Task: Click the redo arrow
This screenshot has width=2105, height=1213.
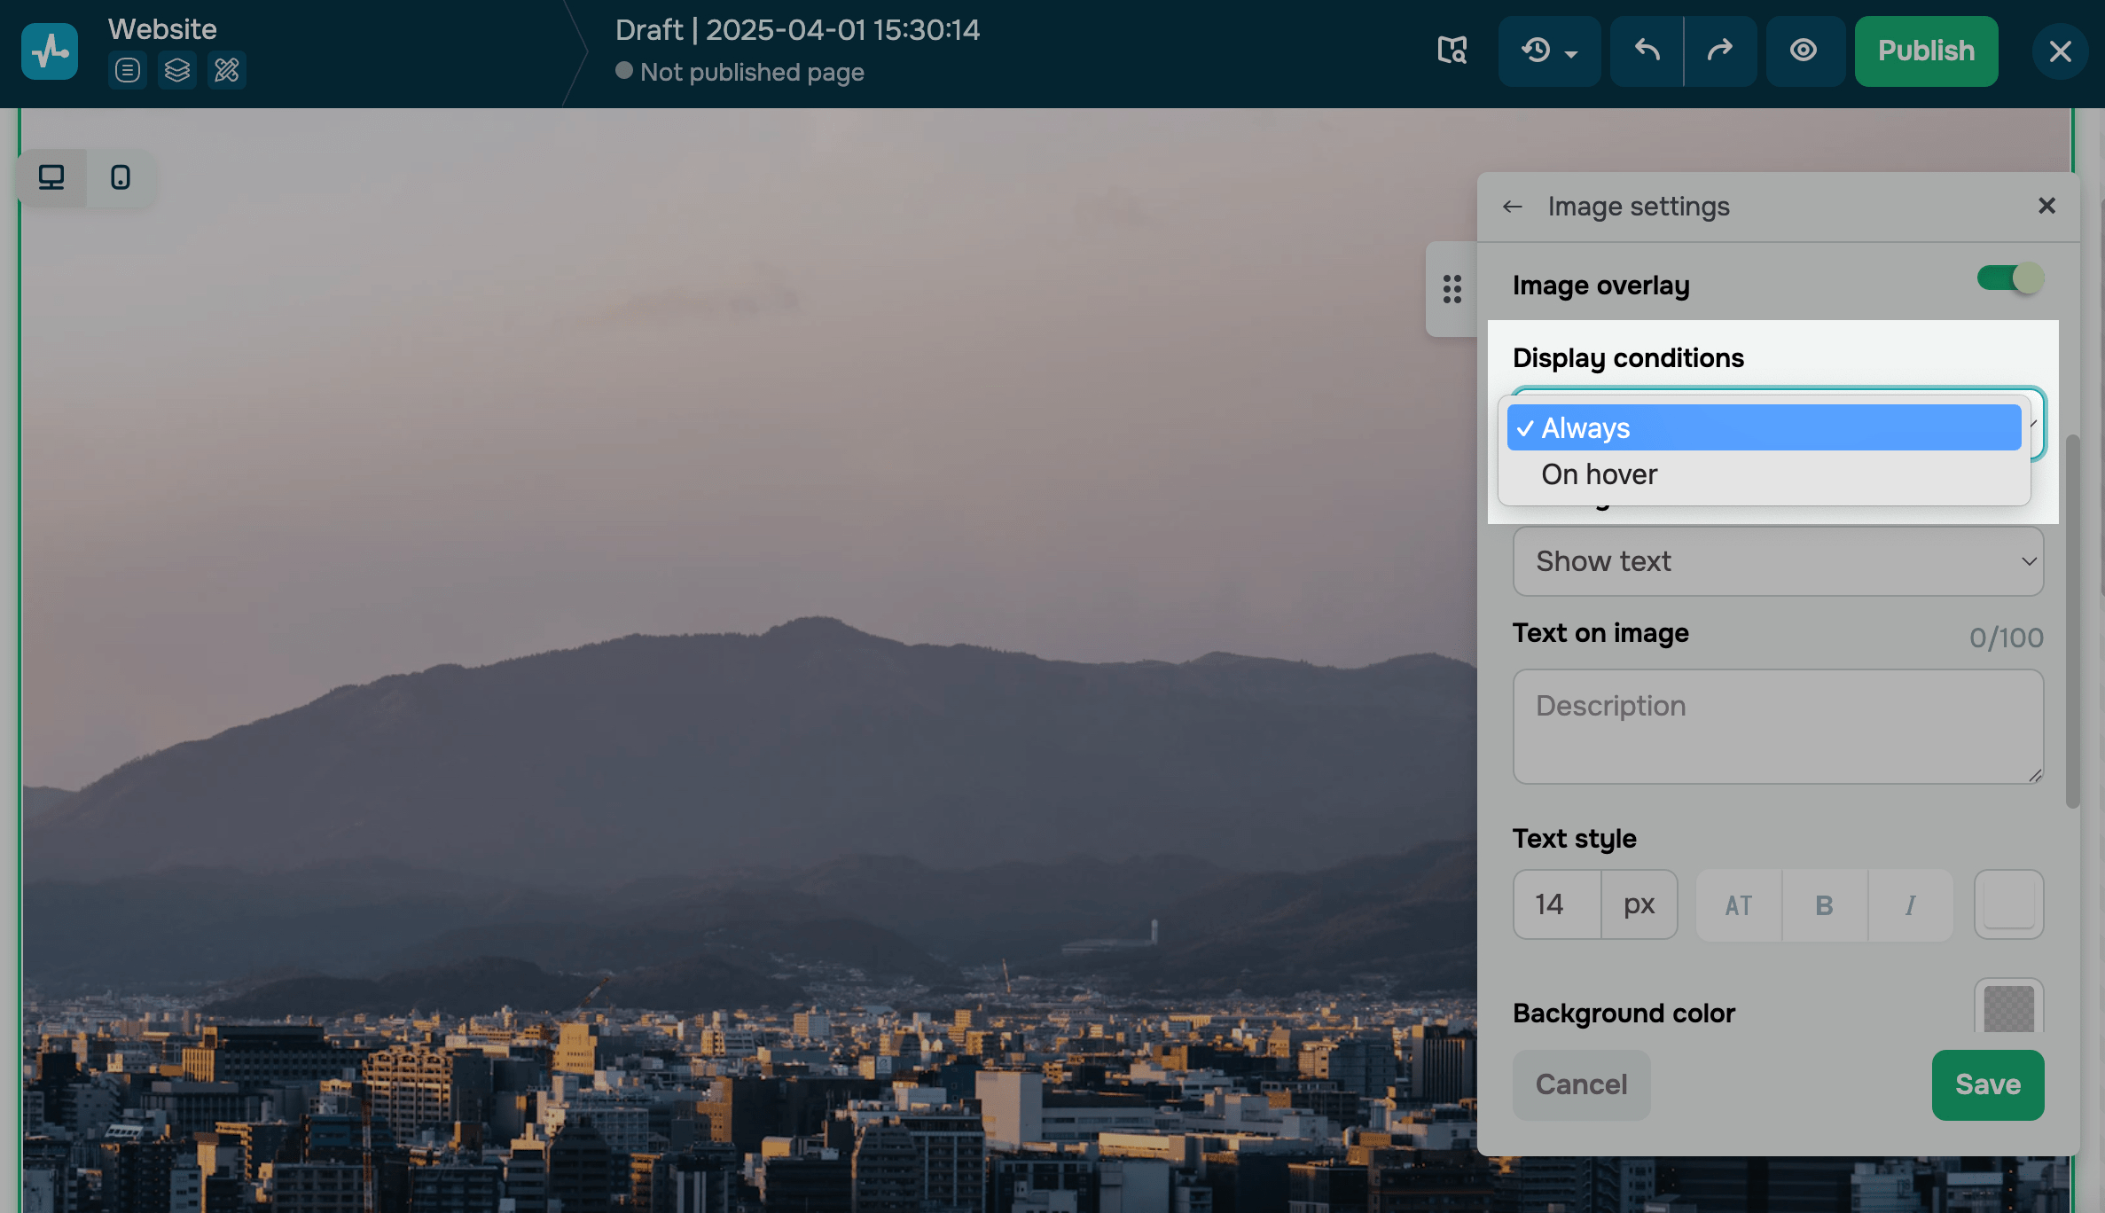Action: [1720, 51]
